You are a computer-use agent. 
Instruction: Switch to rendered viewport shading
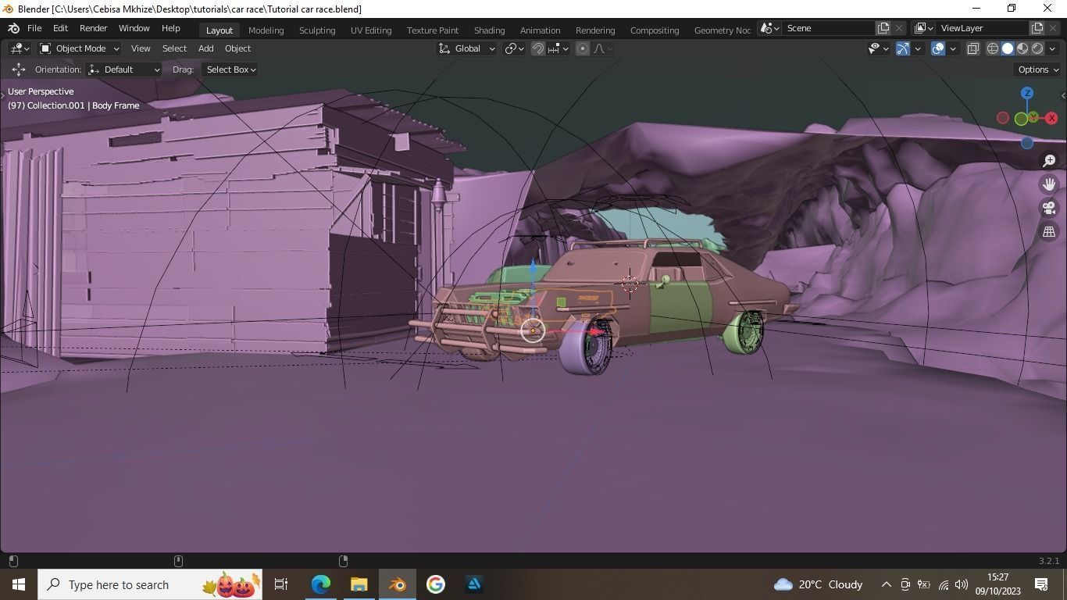pyautogui.click(x=1037, y=48)
